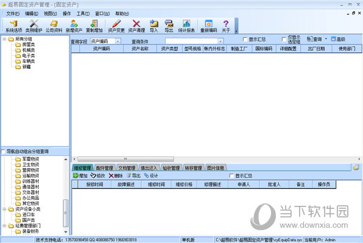Select 办公用品 folder in lower tree
363x243 pixels.
tap(27, 198)
